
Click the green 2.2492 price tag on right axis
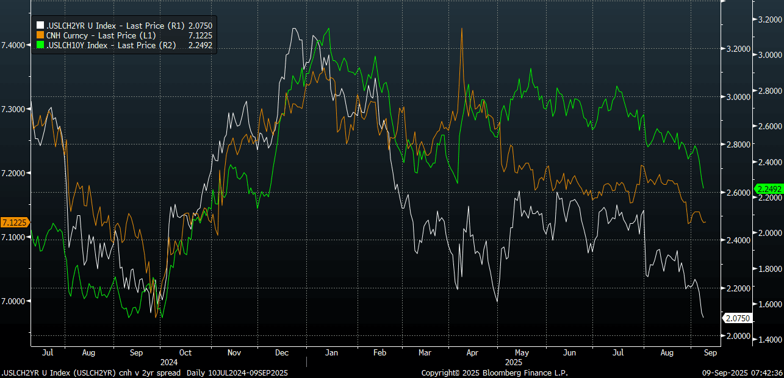point(769,189)
